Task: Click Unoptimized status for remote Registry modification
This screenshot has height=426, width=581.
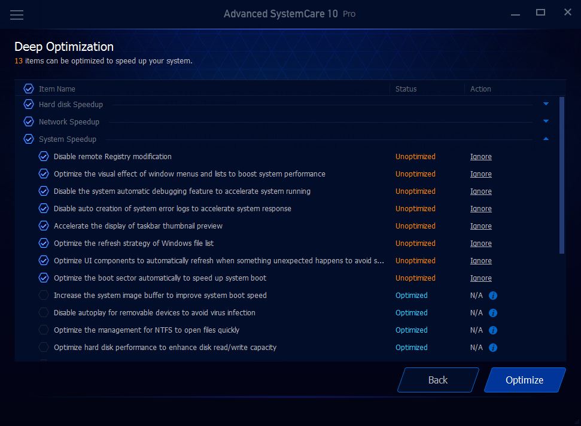Action: coord(415,157)
